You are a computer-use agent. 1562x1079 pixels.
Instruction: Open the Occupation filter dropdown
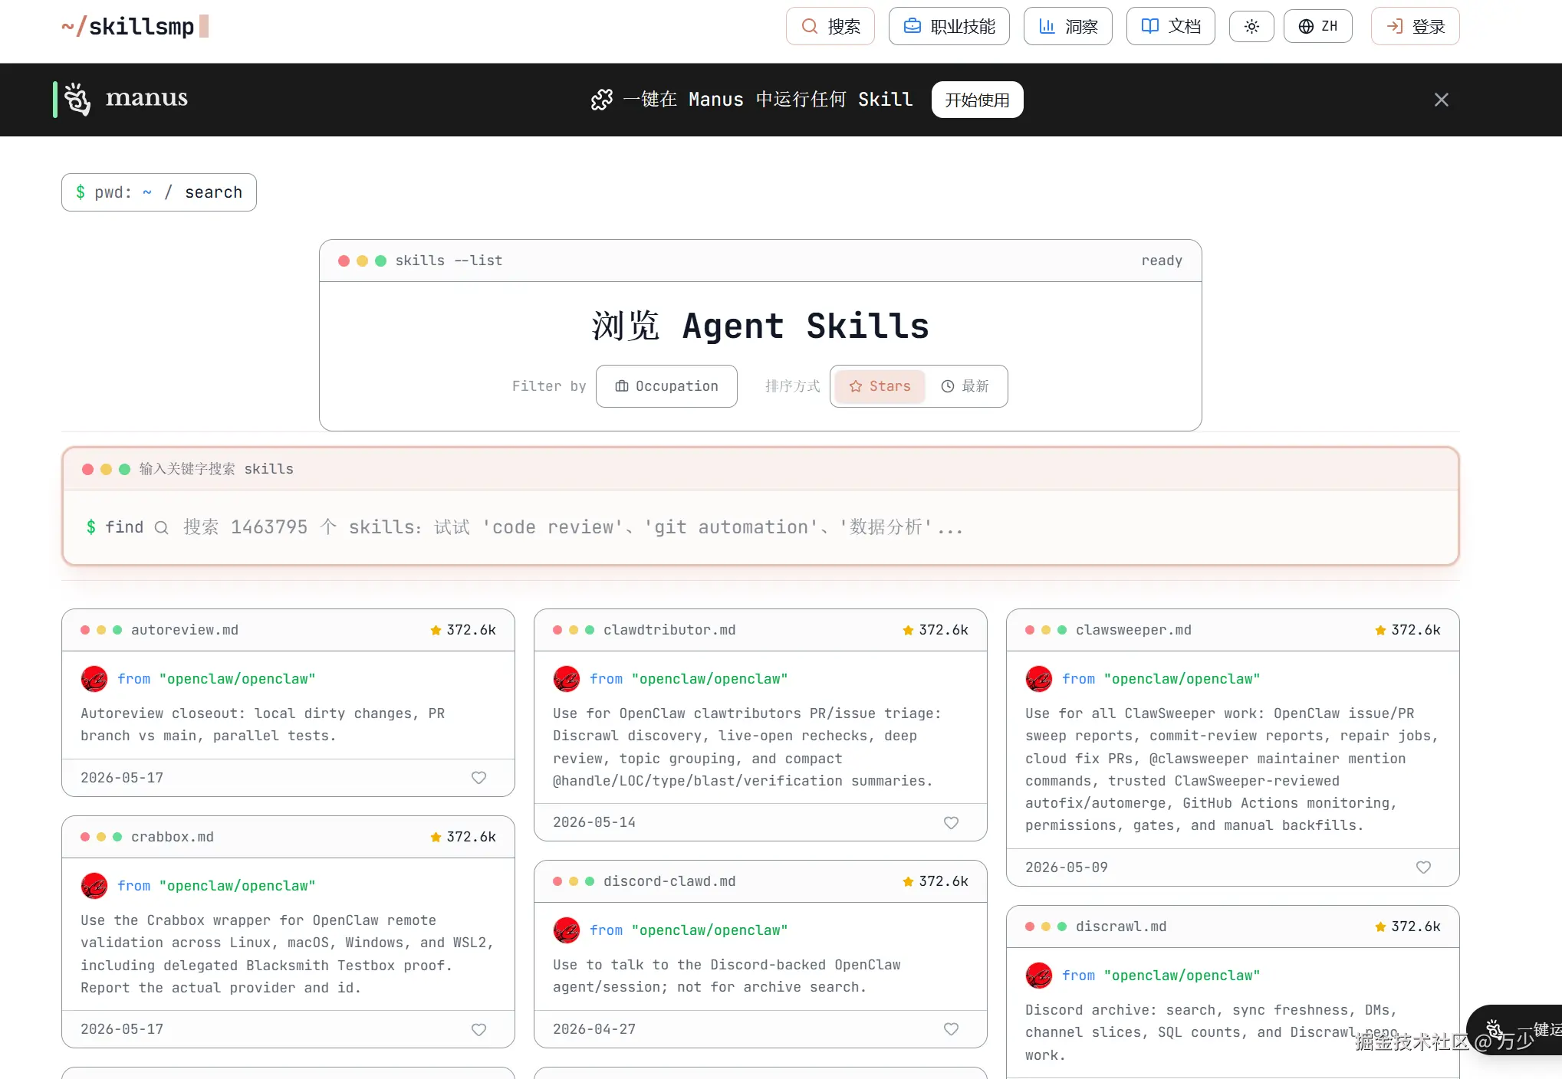[x=666, y=386]
